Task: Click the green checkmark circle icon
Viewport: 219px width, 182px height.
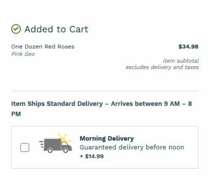Action: (16, 29)
